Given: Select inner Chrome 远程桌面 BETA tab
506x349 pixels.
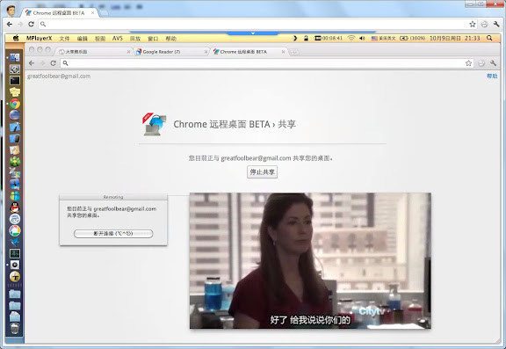Looking at the screenshot, I should (249, 52).
